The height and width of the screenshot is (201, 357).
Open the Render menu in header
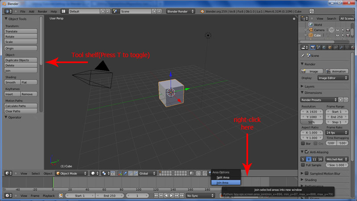[42, 11]
